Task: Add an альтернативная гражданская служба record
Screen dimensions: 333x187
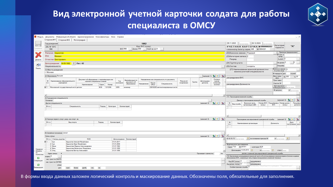Action: 289,119
